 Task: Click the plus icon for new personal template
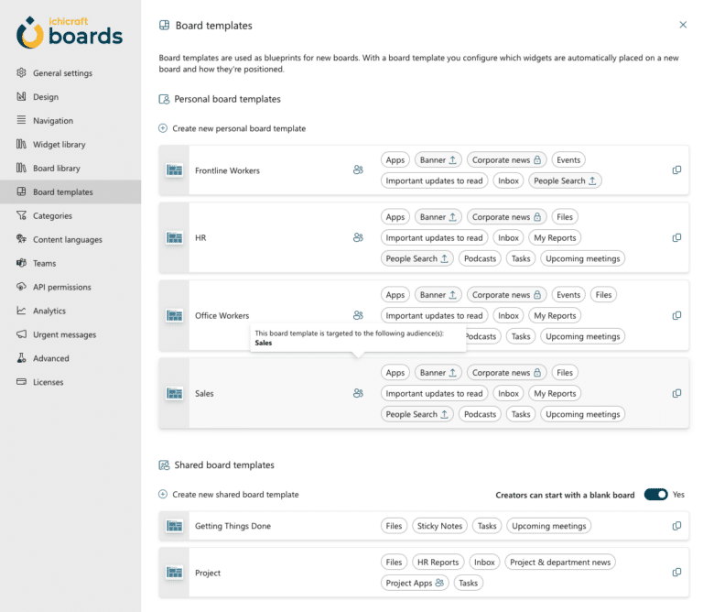coord(163,128)
